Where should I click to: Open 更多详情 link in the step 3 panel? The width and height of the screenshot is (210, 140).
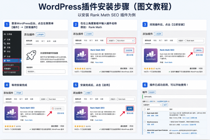tap(199, 55)
